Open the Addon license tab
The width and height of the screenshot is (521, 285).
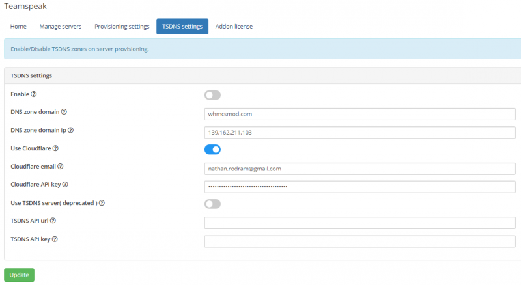click(x=234, y=26)
